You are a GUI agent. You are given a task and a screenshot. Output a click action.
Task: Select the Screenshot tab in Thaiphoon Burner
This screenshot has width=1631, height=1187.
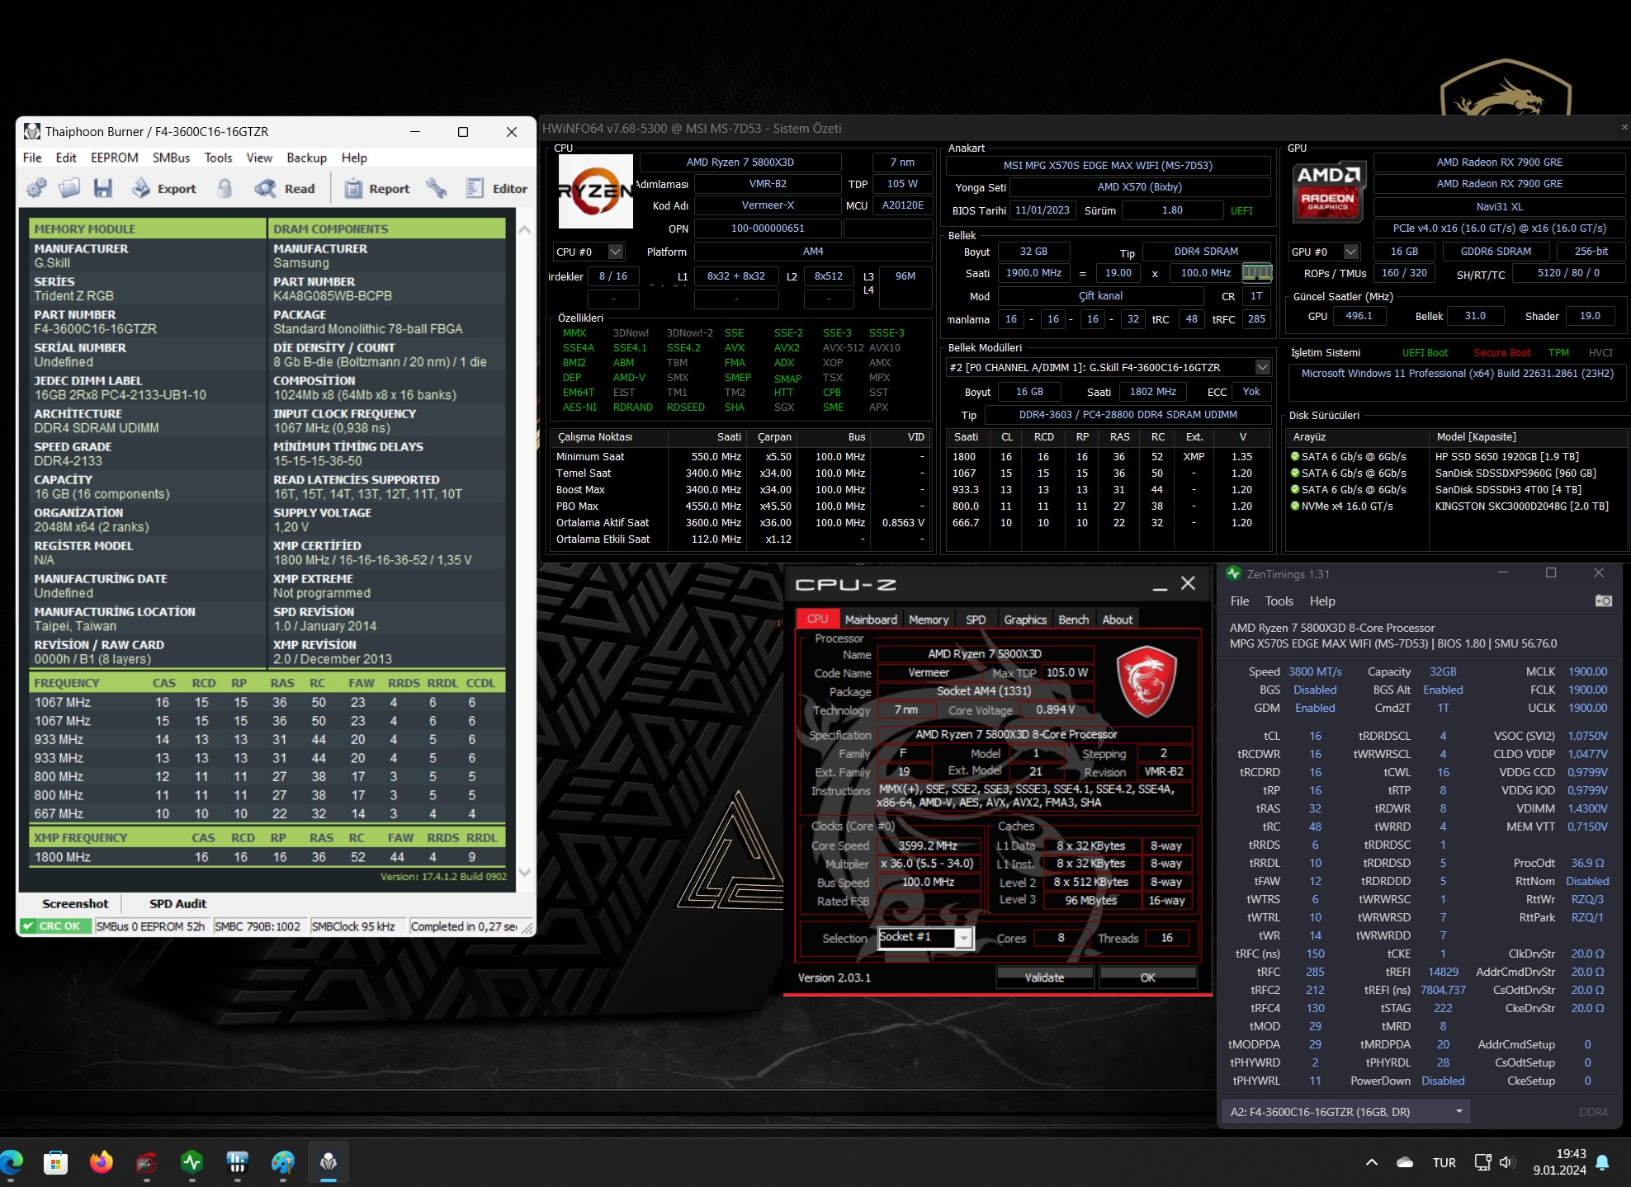[x=75, y=903]
